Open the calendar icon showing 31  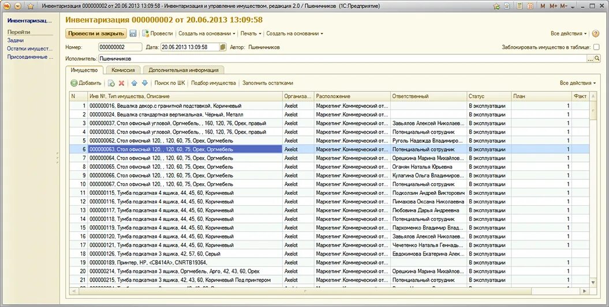[x=530, y=6]
